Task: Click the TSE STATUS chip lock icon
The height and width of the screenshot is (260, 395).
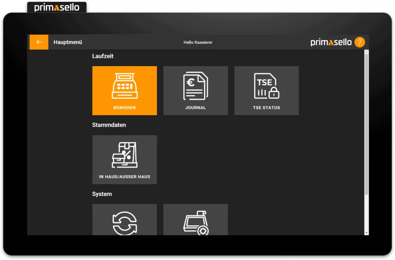Action: [266, 86]
